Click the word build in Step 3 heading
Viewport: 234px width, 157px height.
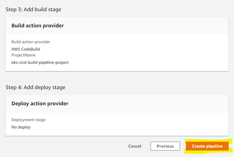tap(41, 9)
